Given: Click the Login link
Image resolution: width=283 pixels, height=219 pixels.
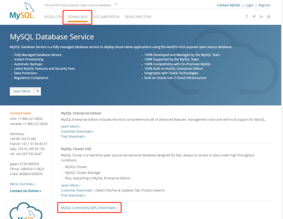Looking at the screenshot, I should [x=249, y=5].
